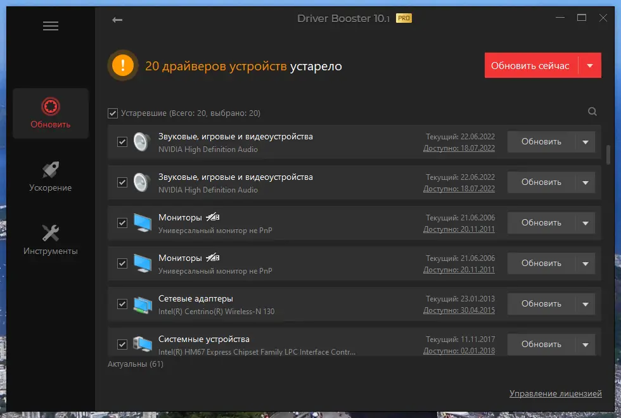Viewport: 621px width, 418px height.
Task: Uncheck the first NVIDIA High Definition Audio driver
Action: (x=122, y=142)
